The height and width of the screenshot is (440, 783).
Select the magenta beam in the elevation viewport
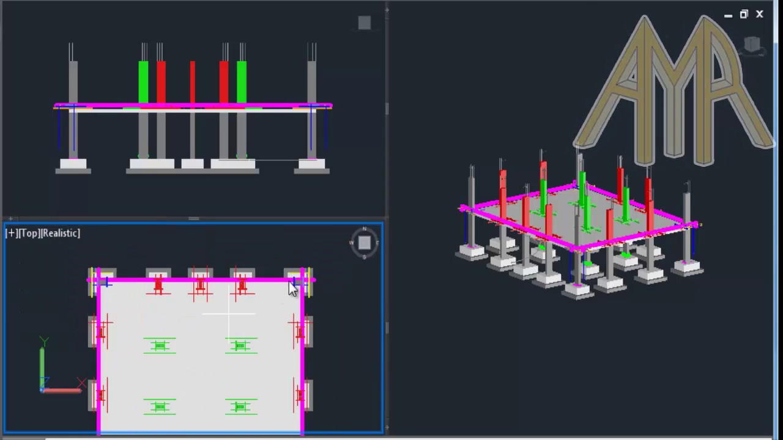193,106
